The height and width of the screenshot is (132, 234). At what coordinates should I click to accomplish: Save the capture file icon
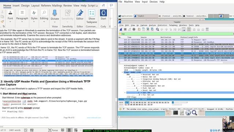[143, 29]
